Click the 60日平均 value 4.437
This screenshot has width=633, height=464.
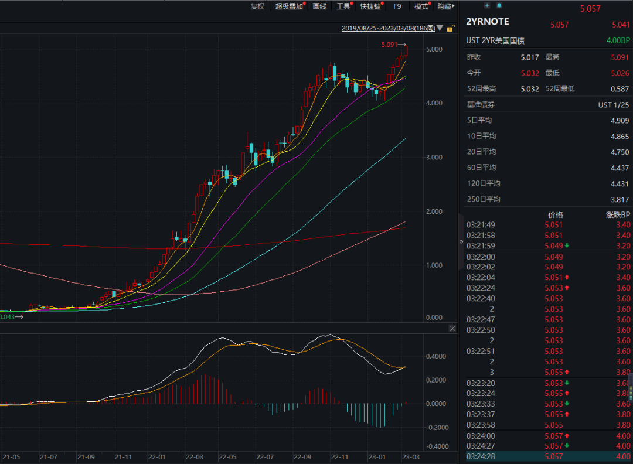point(620,168)
